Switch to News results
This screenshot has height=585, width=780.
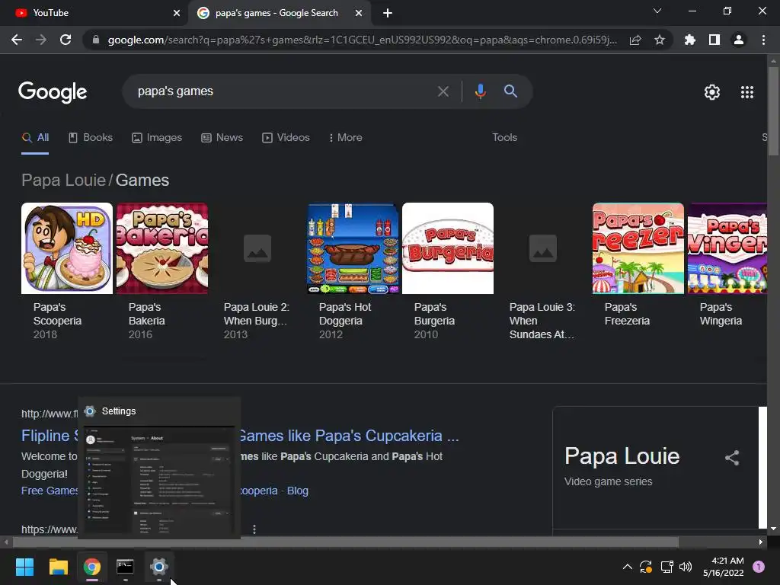click(x=222, y=137)
